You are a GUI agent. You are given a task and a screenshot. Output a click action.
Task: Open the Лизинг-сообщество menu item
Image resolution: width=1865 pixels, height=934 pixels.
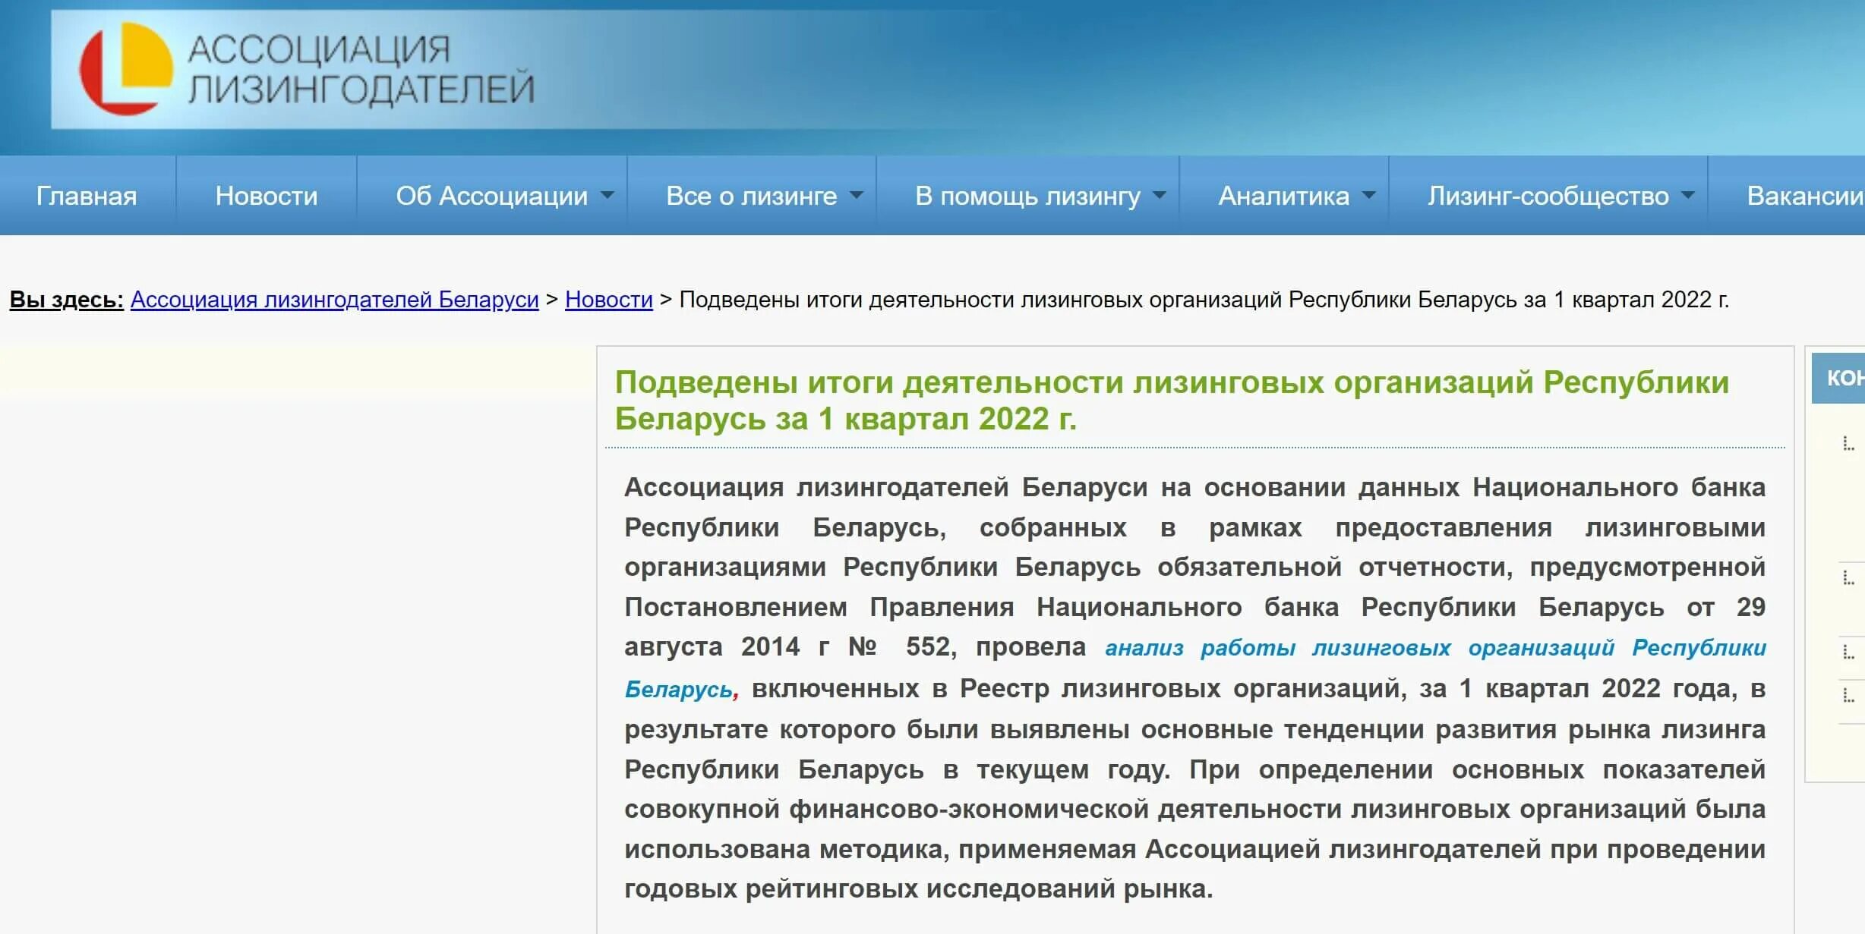click(1548, 196)
